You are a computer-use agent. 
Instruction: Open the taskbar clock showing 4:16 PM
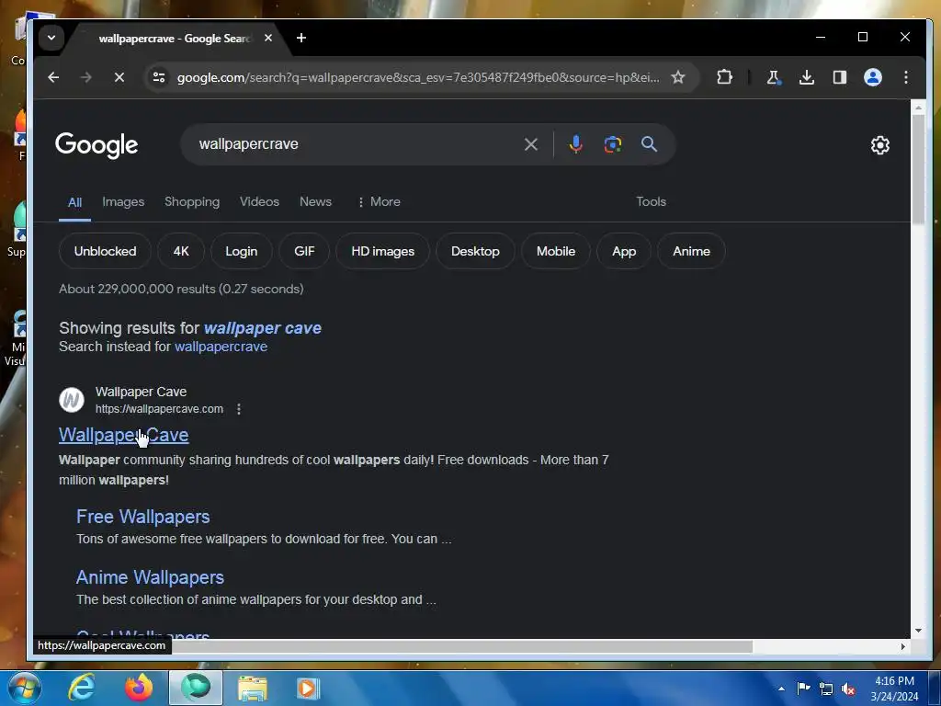tap(894, 689)
